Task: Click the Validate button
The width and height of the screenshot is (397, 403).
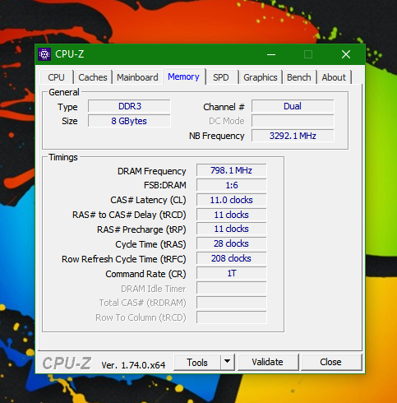Action: [268, 362]
